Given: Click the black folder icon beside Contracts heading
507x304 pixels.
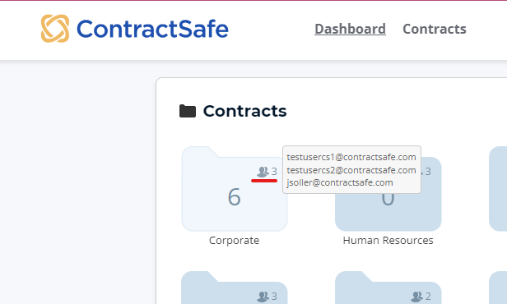Looking at the screenshot, I should point(188,111).
